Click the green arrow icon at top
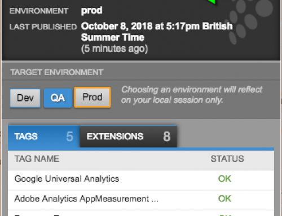Image resolution: width=282 pixels, height=216 pixels. coord(212,2)
